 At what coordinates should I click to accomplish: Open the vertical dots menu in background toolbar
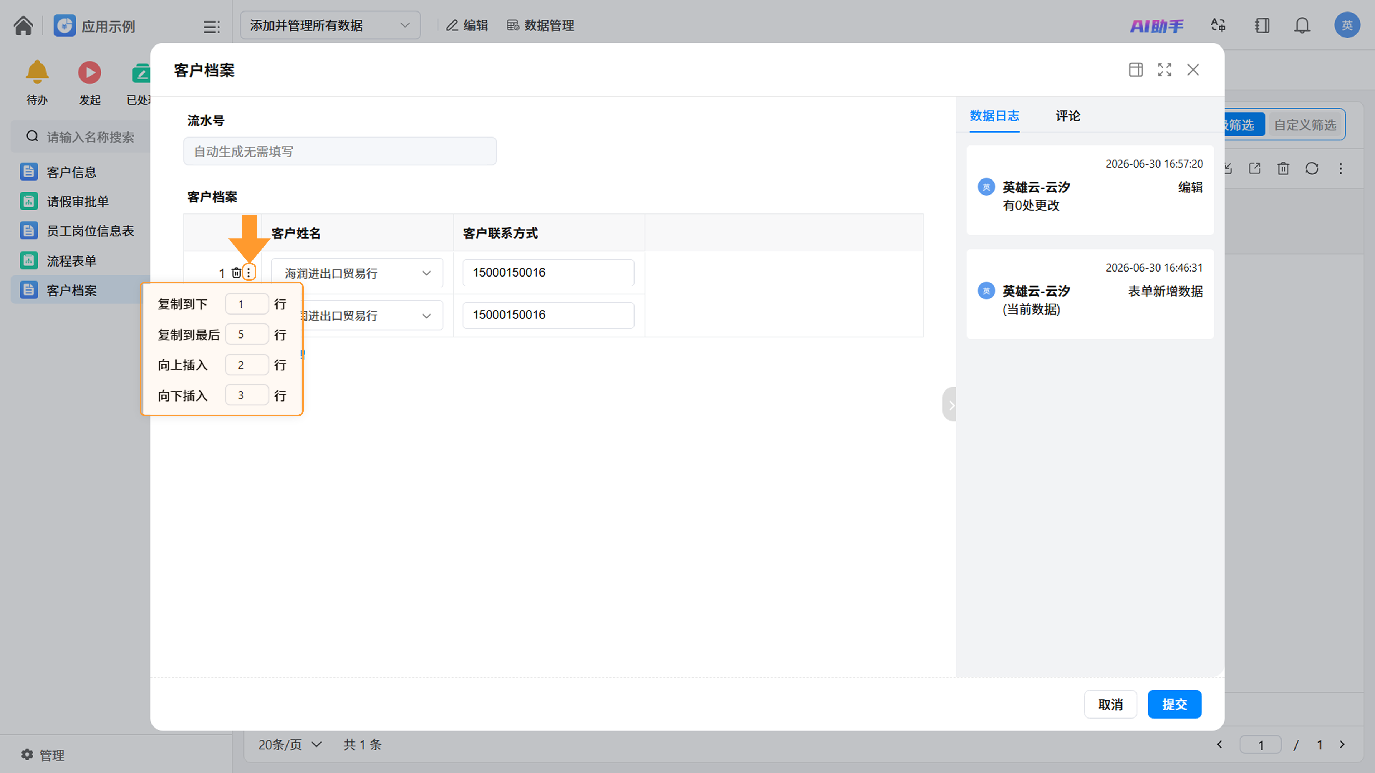click(1341, 169)
